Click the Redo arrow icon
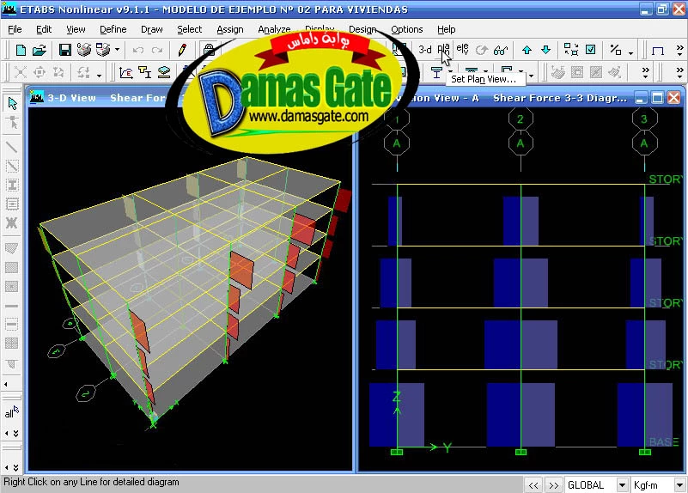Screen dimensions: 688x493 coord(157,51)
